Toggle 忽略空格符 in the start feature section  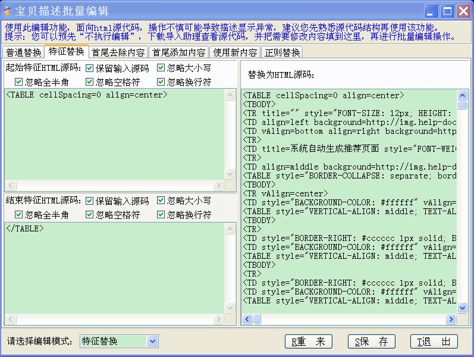coord(90,82)
